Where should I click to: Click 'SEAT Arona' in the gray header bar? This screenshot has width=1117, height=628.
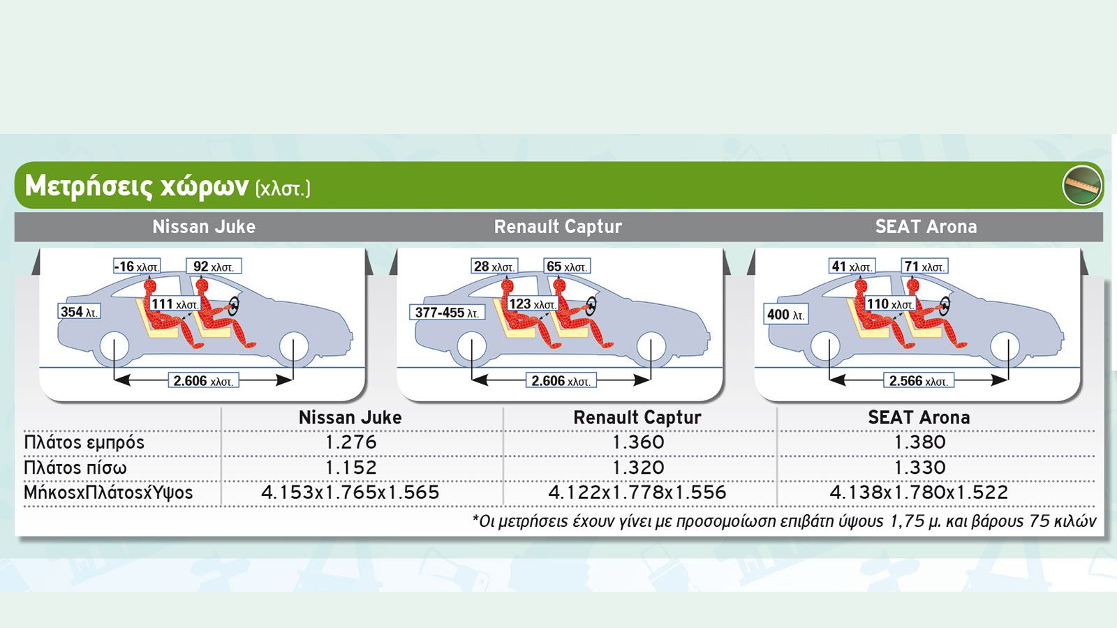(x=926, y=227)
